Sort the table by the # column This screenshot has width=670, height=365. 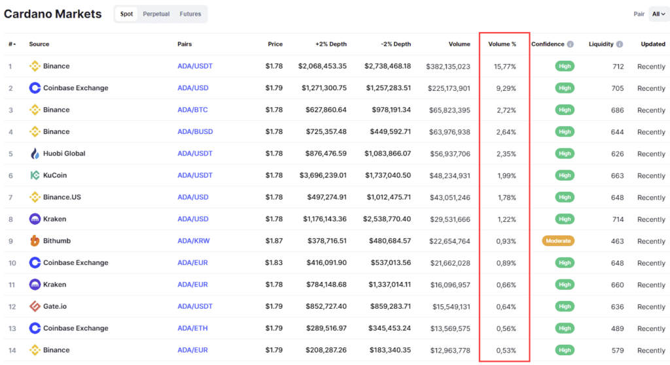pos(11,44)
